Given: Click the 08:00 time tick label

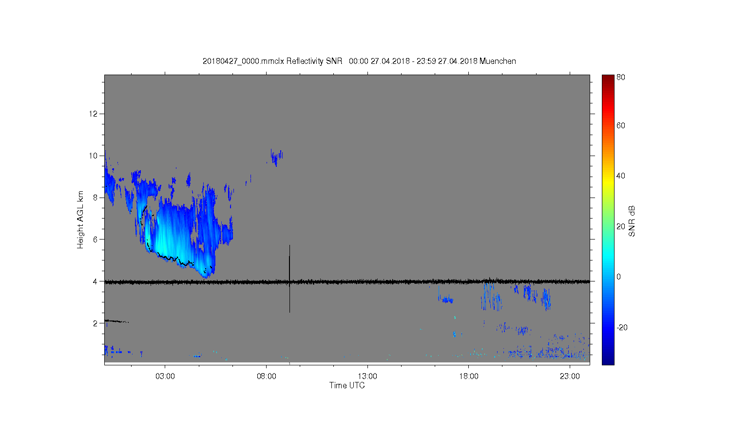Looking at the screenshot, I should click(x=267, y=377).
